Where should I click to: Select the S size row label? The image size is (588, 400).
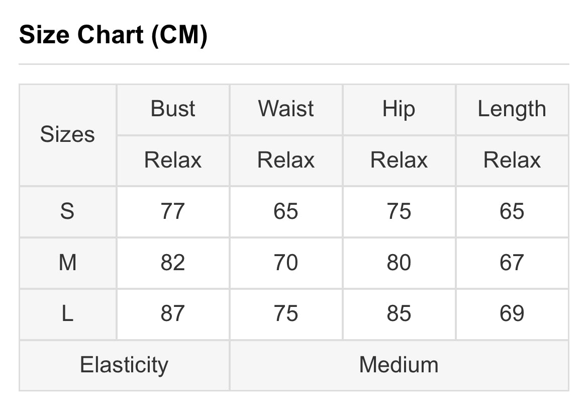click(x=67, y=211)
